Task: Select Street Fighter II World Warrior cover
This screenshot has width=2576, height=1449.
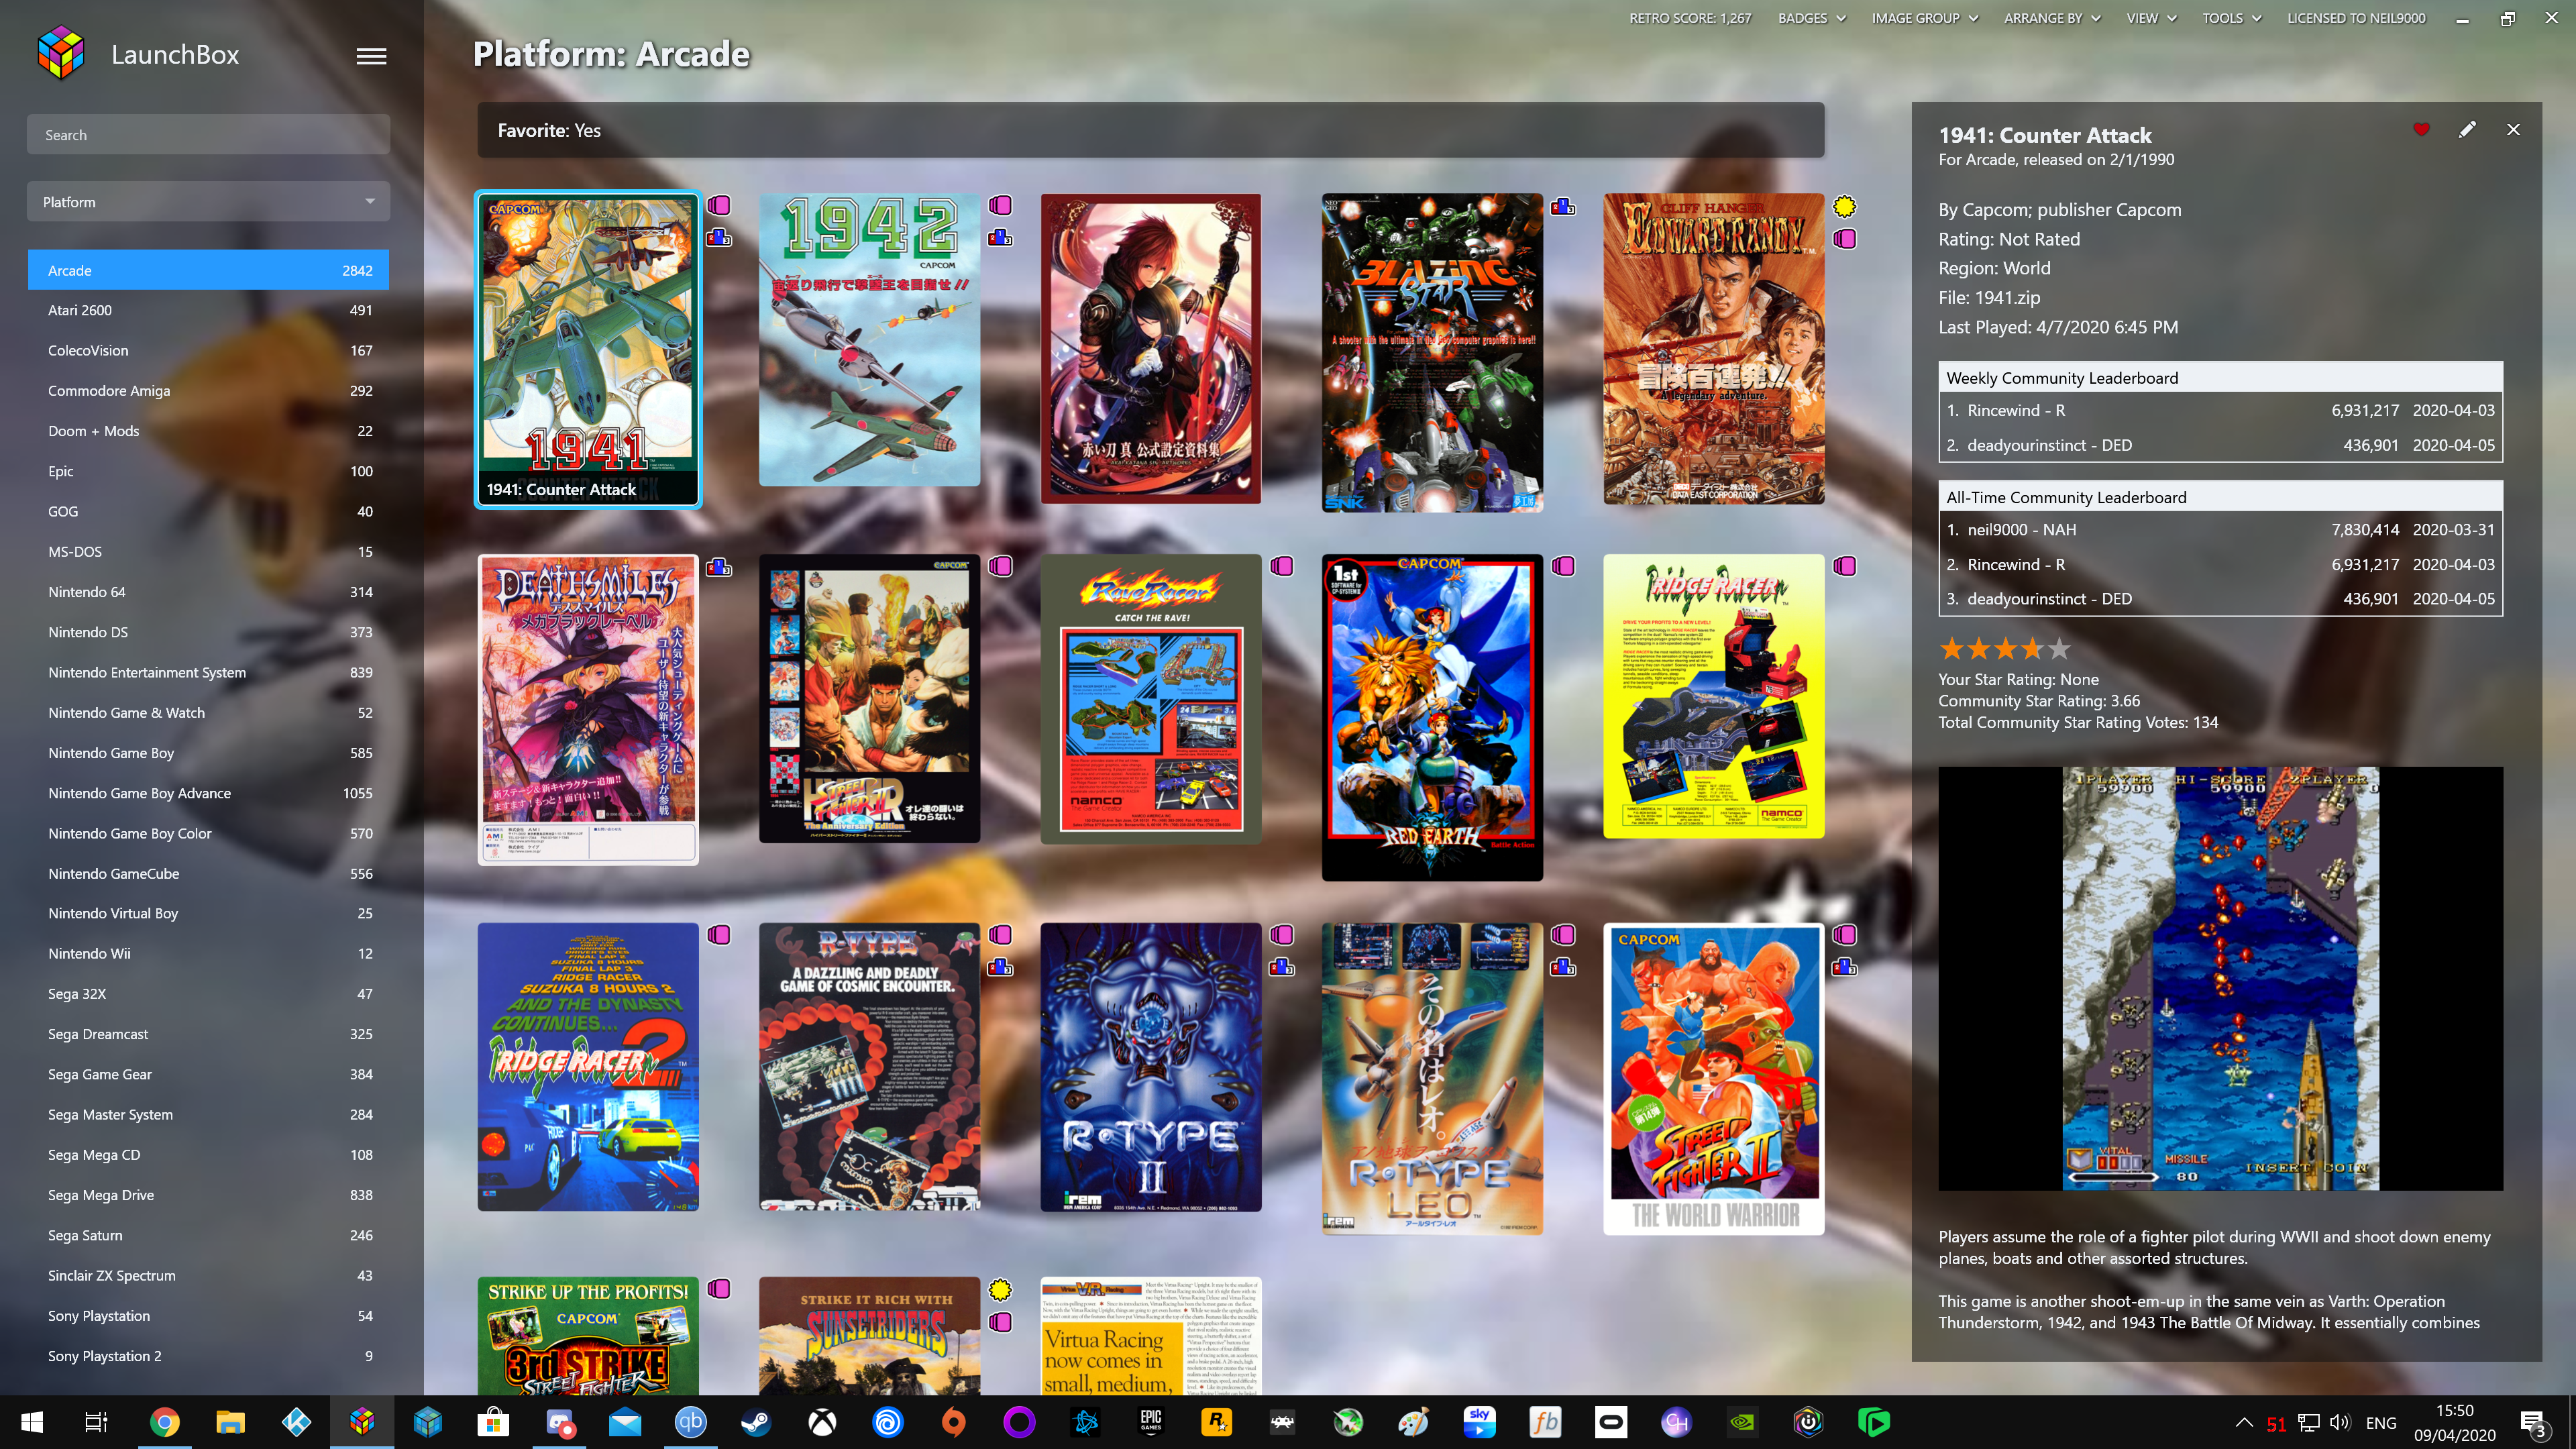Action: click(x=1714, y=1079)
